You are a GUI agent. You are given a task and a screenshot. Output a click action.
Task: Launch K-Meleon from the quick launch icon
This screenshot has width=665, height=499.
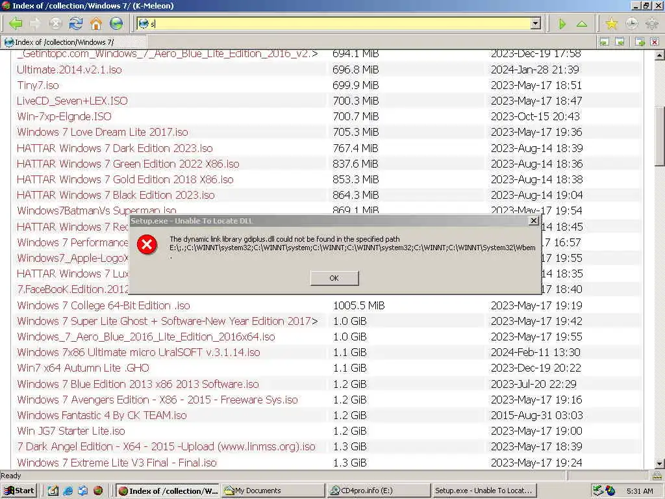[x=97, y=491]
